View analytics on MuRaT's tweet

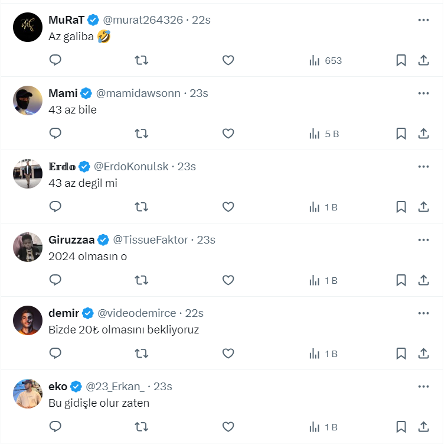coord(325,60)
